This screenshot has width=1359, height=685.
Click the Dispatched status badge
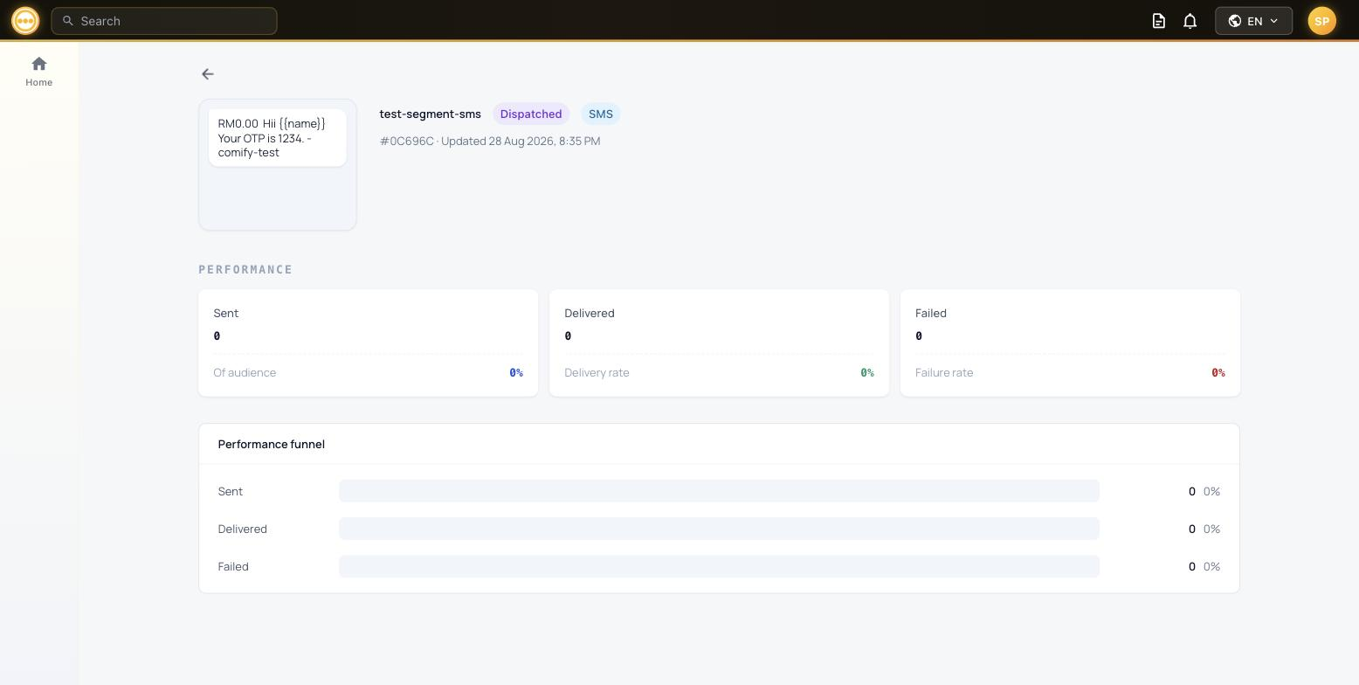point(531,114)
